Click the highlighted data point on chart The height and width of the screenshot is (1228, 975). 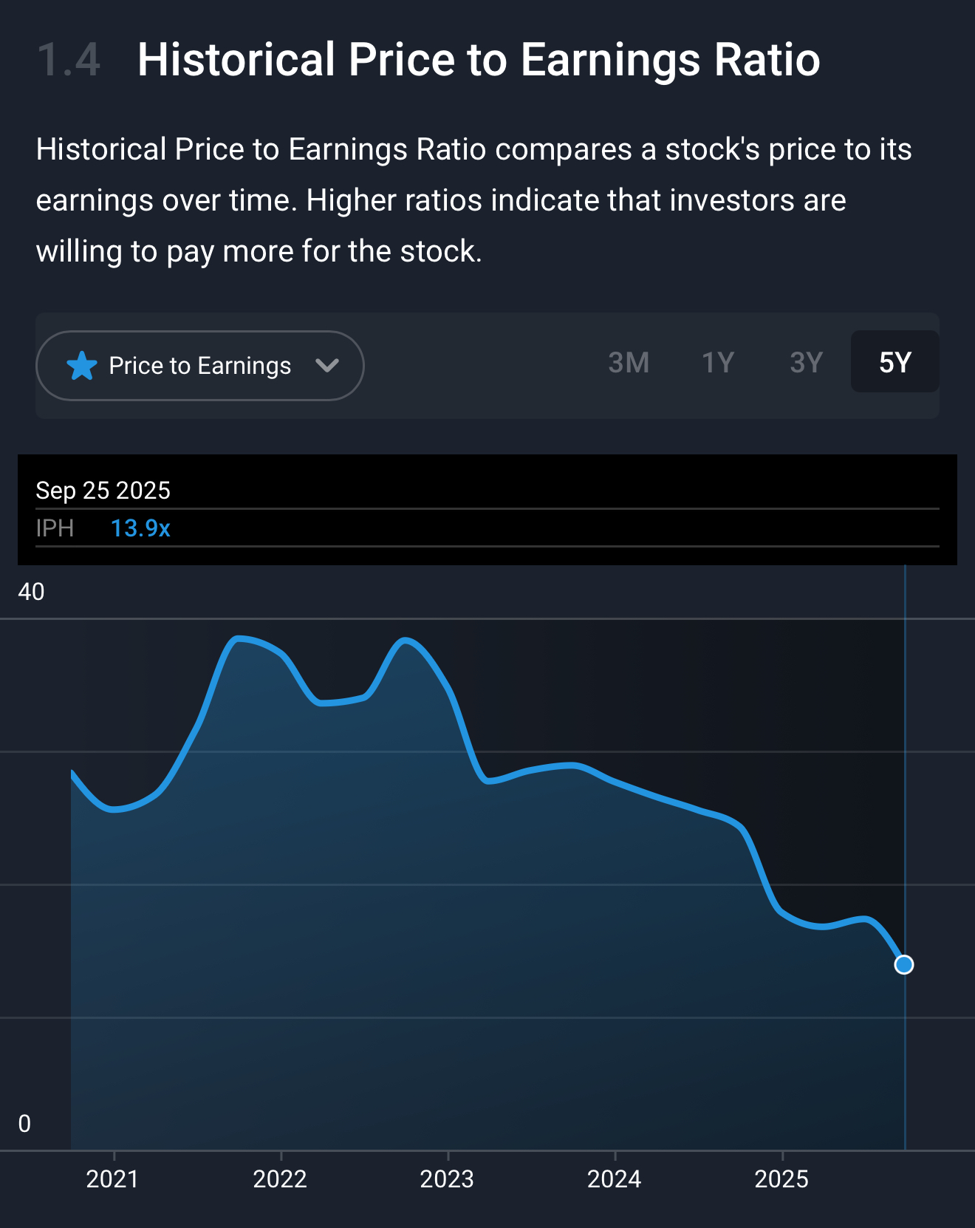click(x=903, y=965)
